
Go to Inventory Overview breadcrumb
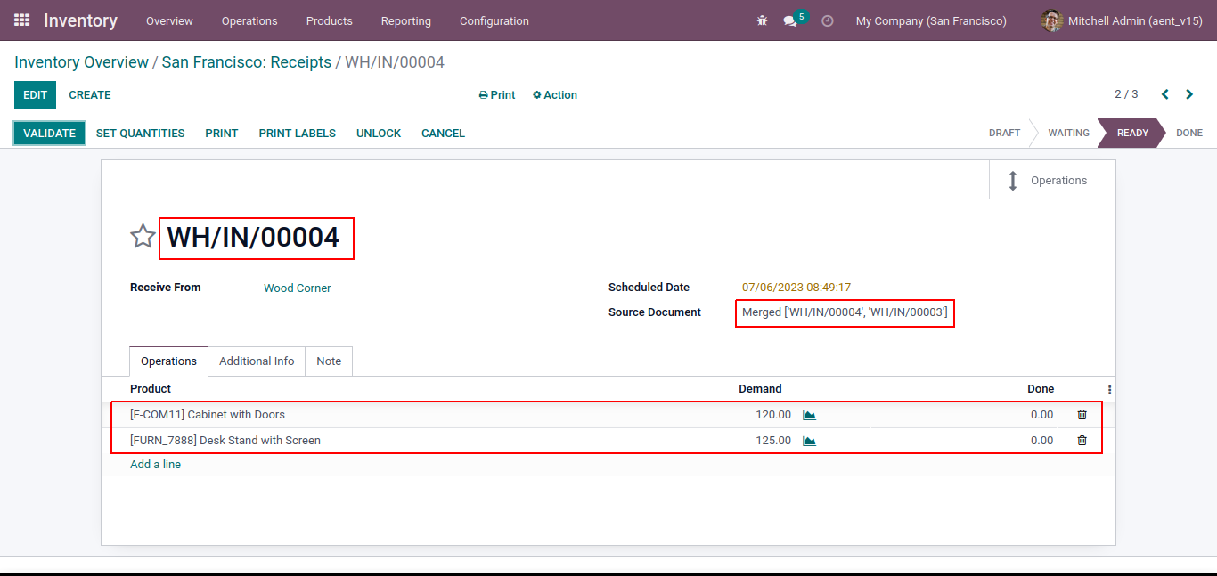82,62
